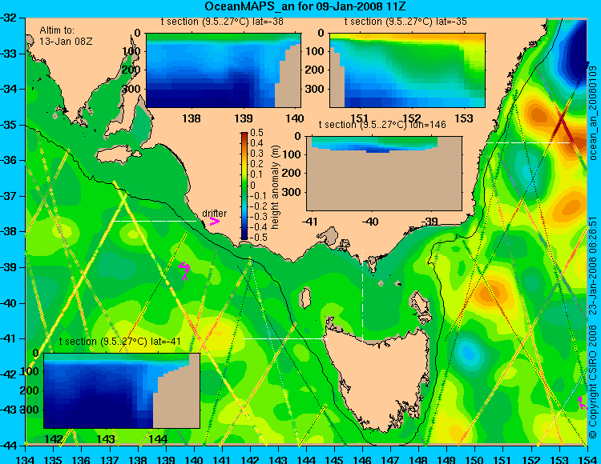Click the white dashed section line at 38S
Screen dimensions: 601x464
(155, 221)
